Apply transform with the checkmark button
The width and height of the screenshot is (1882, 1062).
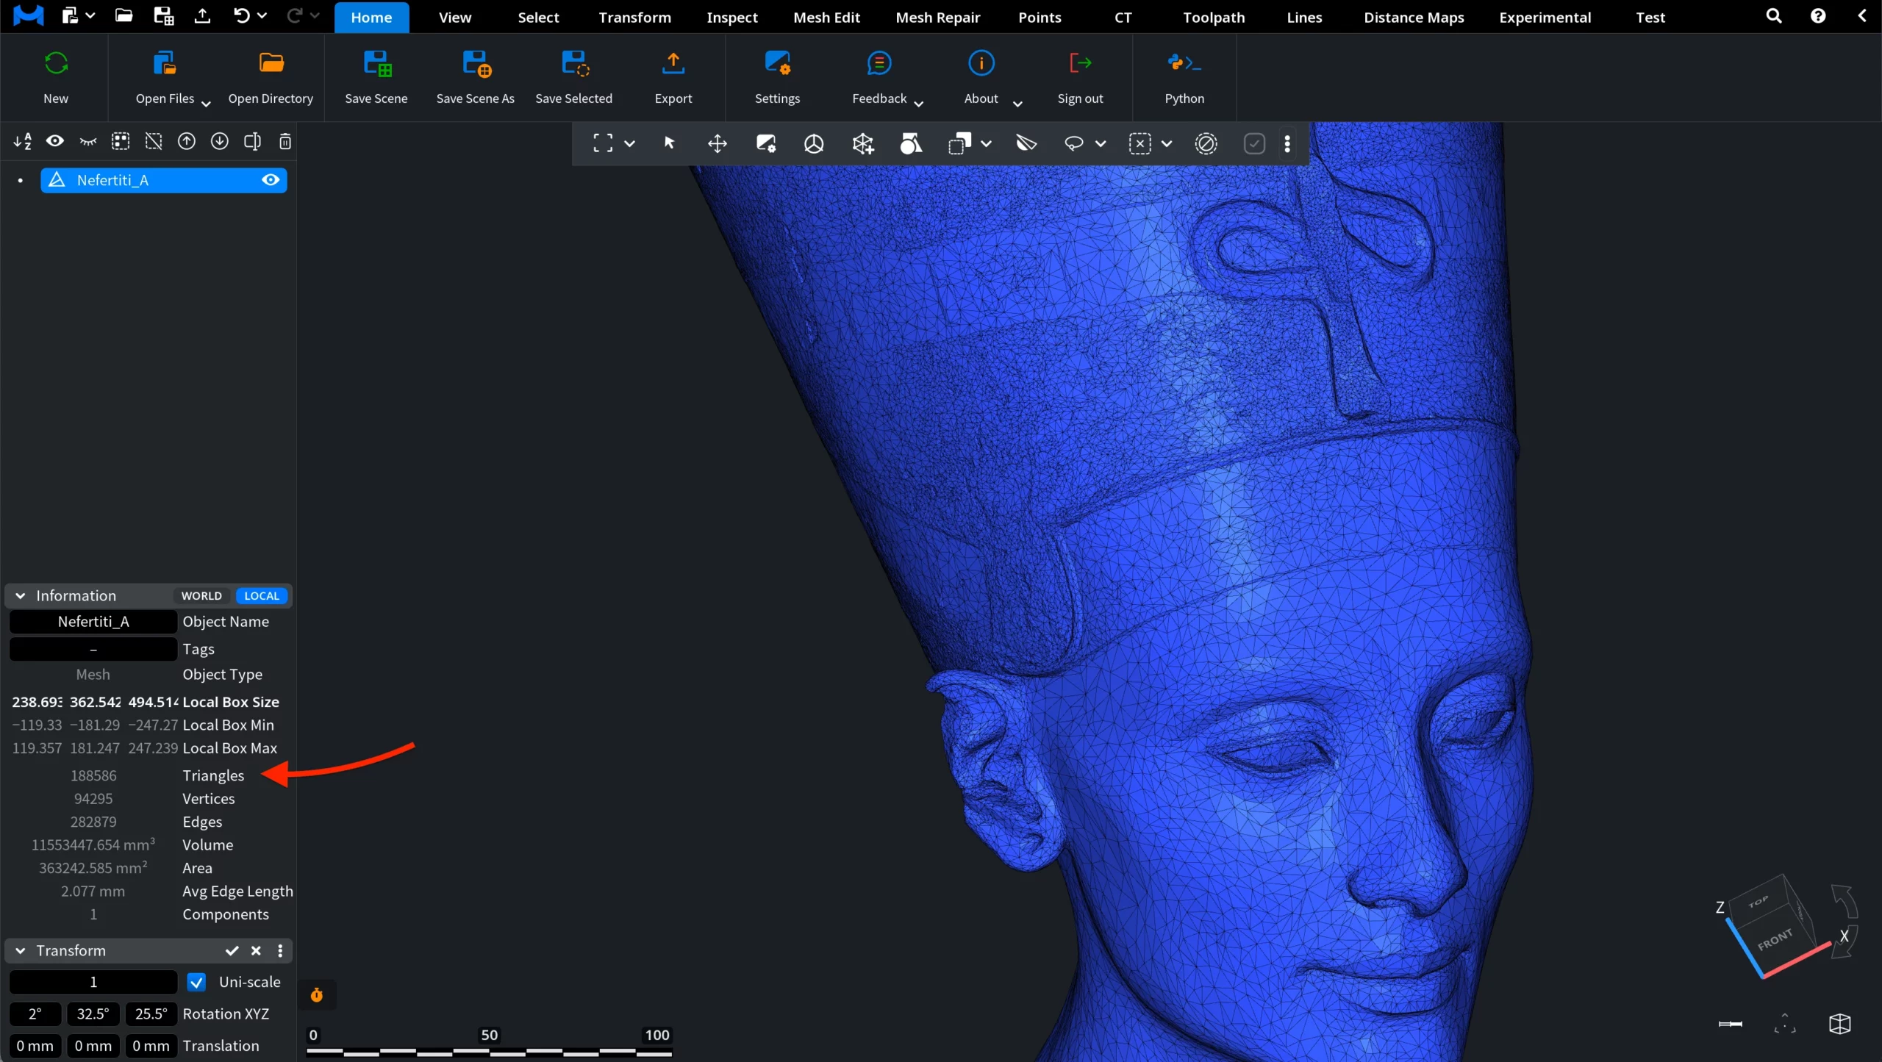[232, 950]
